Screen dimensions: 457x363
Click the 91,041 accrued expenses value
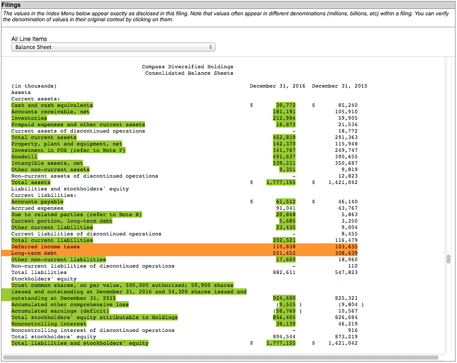tap(286, 208)
